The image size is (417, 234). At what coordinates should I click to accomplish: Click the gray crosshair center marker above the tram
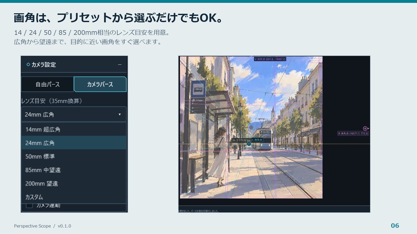point(251,128)
